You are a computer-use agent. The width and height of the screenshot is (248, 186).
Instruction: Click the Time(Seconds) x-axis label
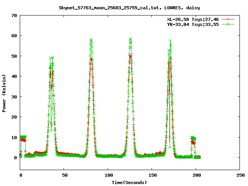[x=129, y=183]
